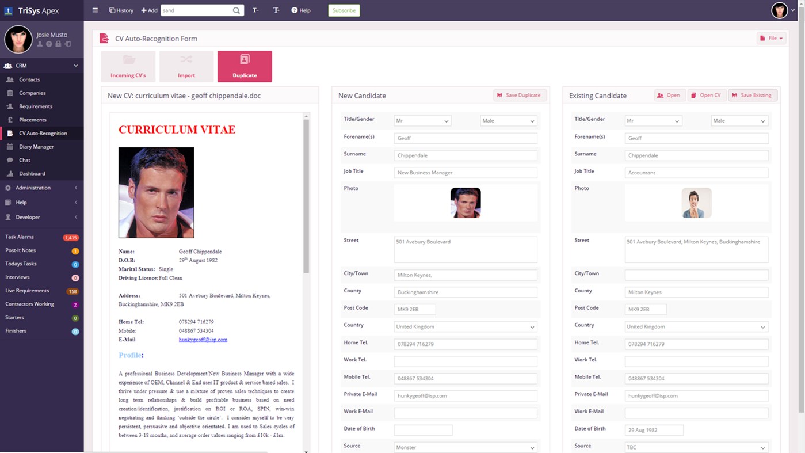Switch to the Incoming CV's tab
The image size is (805, 453).
click(128, 66)
